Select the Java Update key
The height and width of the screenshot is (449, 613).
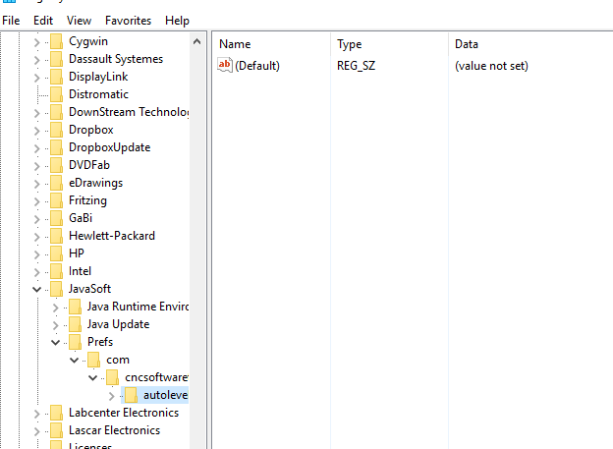coord(118,324)
